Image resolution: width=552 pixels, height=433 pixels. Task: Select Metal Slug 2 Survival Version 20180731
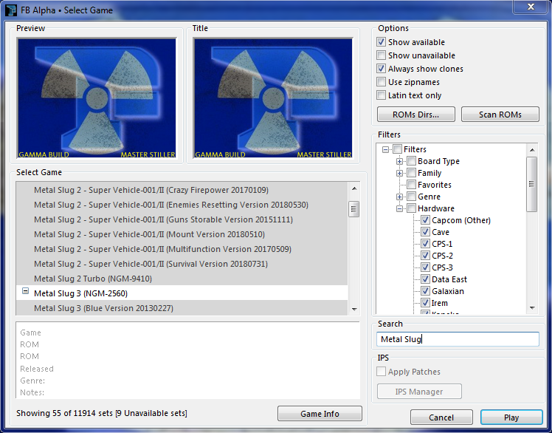click(x=182, y=264)
